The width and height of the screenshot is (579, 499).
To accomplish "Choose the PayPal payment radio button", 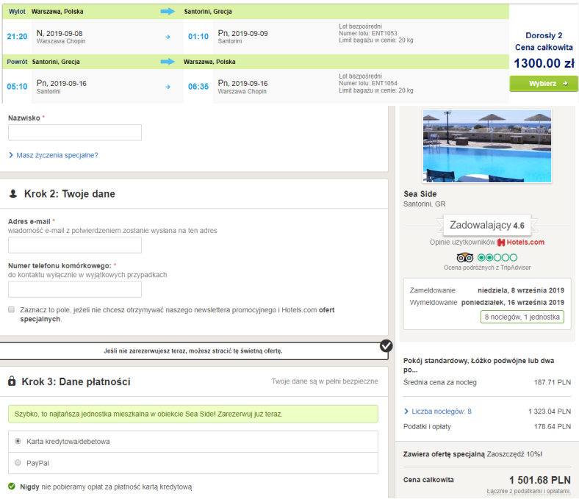I will (x=18, y=463).
